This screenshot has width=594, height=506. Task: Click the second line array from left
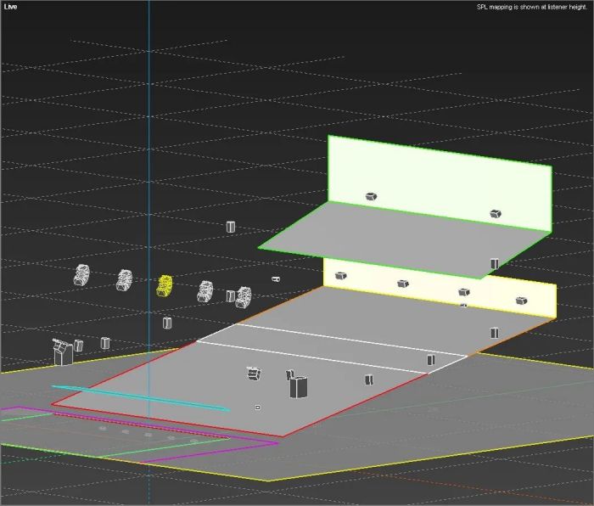(124, 280)
